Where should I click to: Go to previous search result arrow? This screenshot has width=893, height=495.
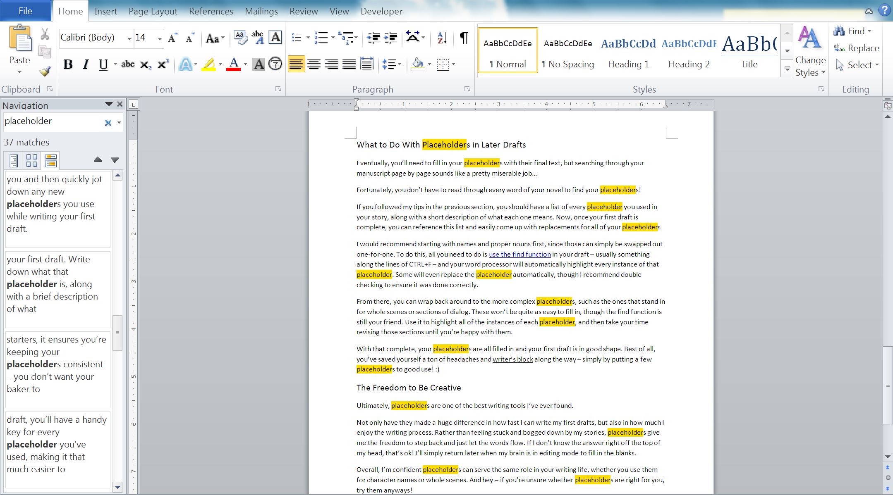coord(98,160)
